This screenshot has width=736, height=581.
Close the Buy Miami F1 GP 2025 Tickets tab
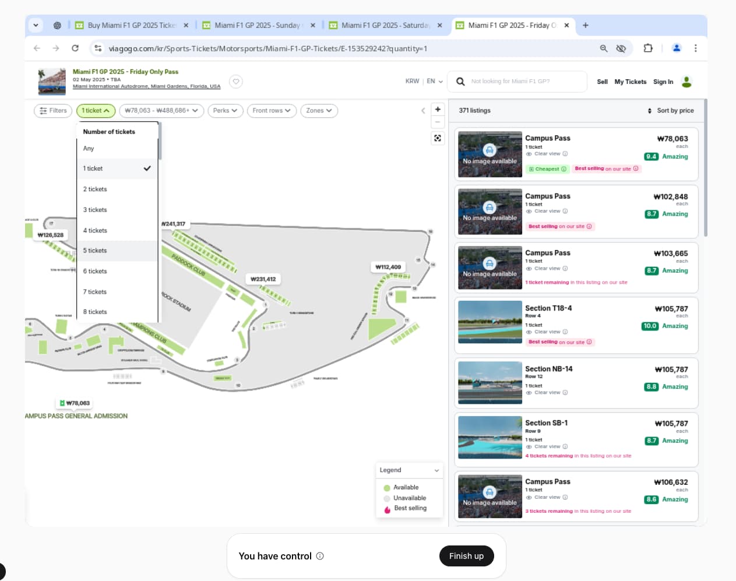click(x=186, y=26)
